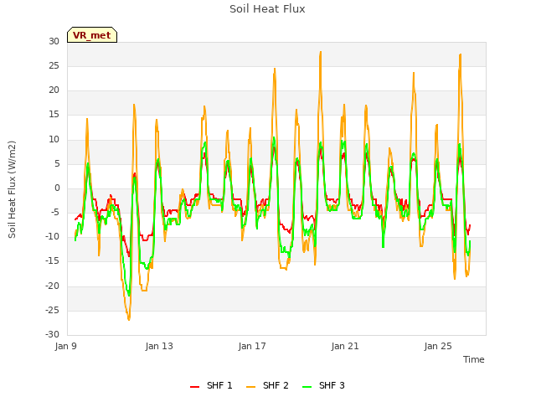536x402 pixels.
Task: Click the Soil Heat Flux chart title
Action: 267,9
